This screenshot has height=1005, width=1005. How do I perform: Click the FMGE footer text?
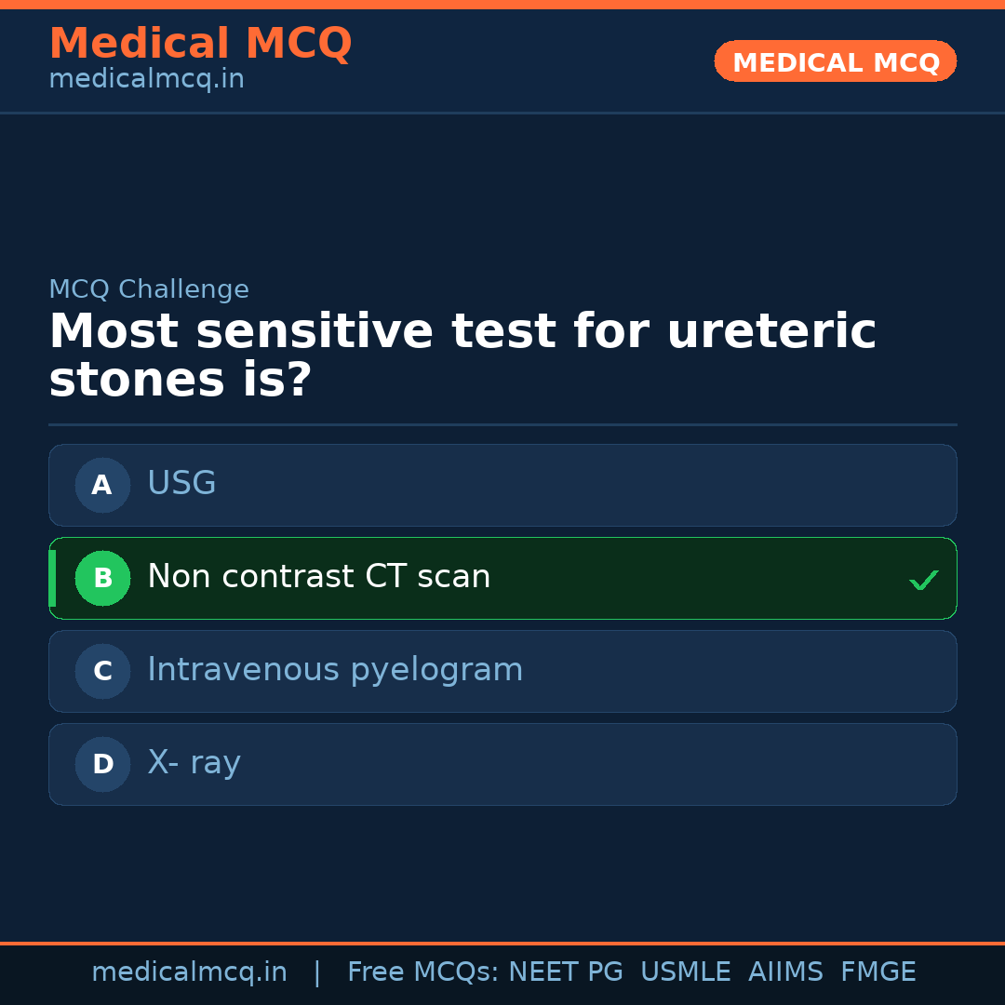tap(878, 972)
